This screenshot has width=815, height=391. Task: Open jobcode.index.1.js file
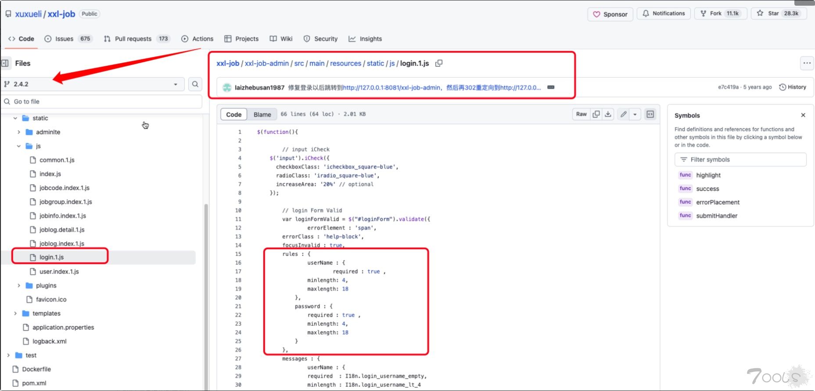65,188
